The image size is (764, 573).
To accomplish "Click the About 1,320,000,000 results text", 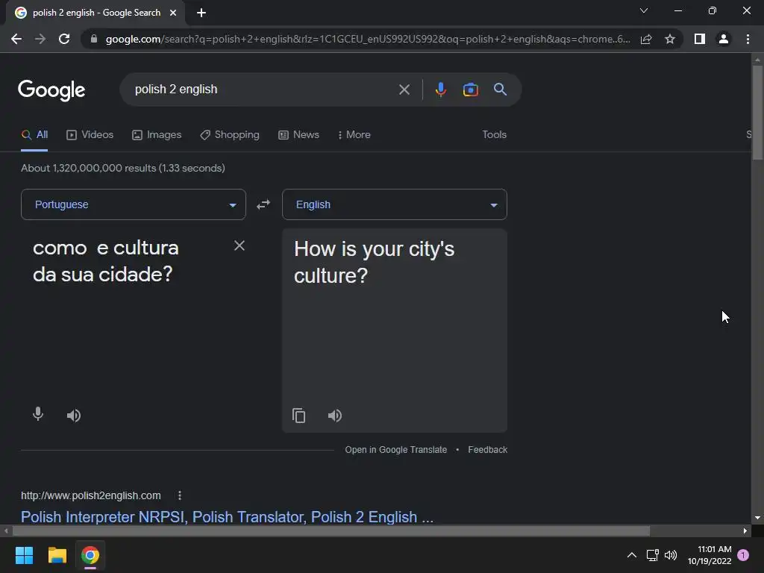I will click(123, 168).
